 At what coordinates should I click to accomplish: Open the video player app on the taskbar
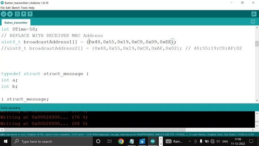tap(142, 142)
